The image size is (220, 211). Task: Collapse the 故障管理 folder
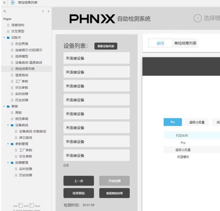[8, 163]
